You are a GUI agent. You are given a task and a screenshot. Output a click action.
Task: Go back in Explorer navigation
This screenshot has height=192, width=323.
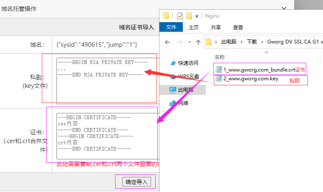[167, 42]
